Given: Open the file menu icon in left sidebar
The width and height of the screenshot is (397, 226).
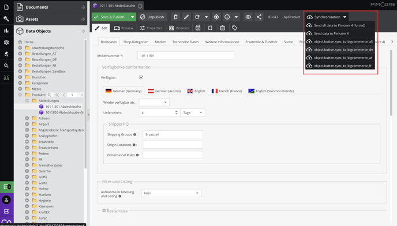Looking at the screenshot, I should 6,7.
